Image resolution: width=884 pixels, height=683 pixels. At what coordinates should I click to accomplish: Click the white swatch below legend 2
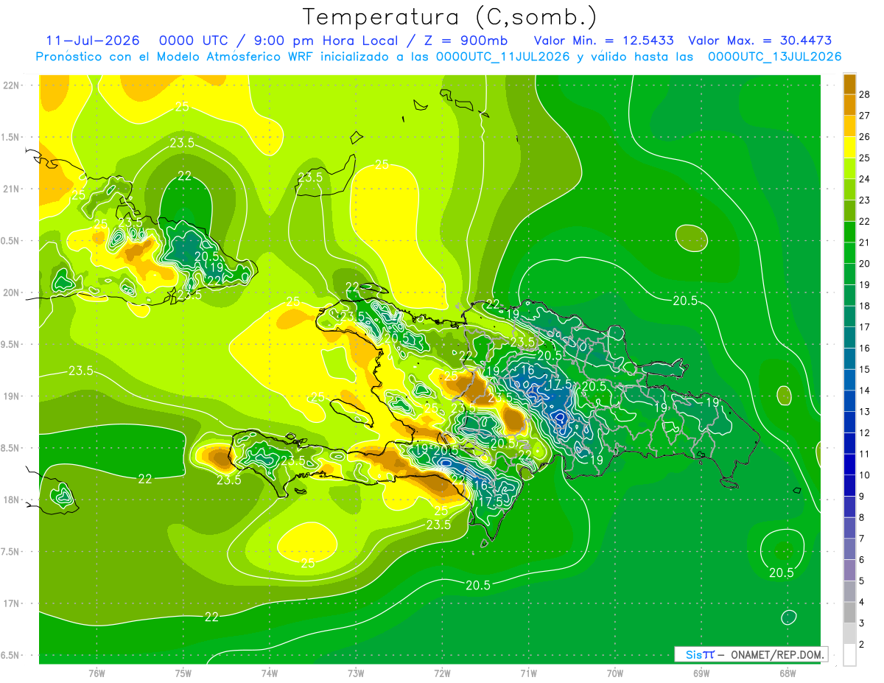coord(849,655)
